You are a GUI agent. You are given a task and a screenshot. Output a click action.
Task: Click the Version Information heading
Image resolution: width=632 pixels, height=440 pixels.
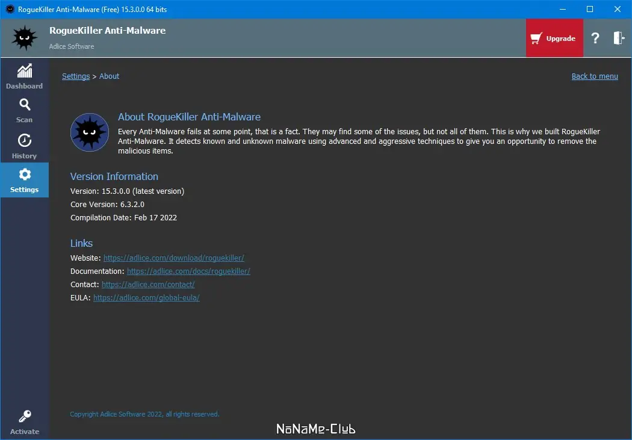tap(114, 176)
